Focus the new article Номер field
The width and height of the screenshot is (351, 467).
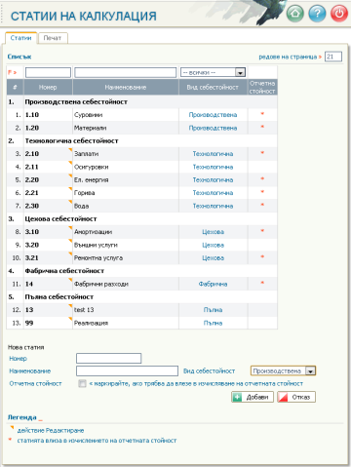[x=108, y=359]
